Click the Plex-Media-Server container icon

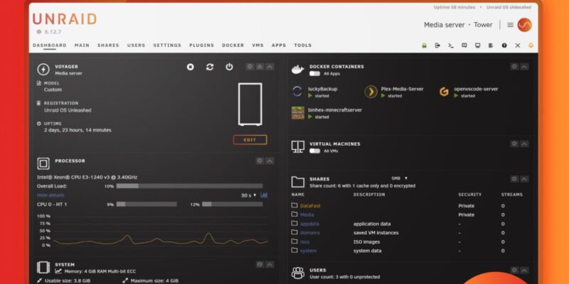[x=371, y=92]
